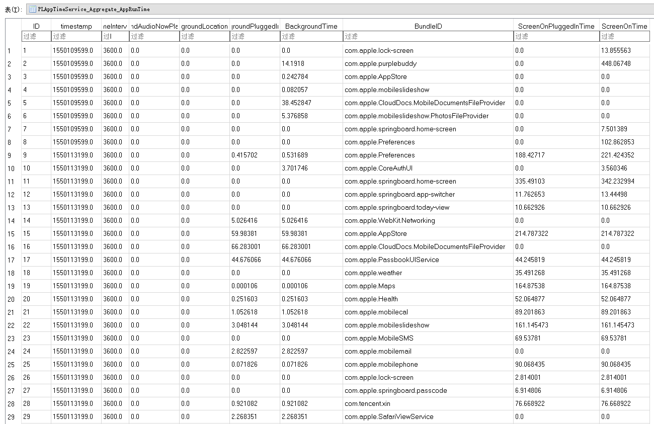The width and height of the screenshot is (654, 424).
Task: Click the filter field under BundleID column
Action: (x=428, y=36)
